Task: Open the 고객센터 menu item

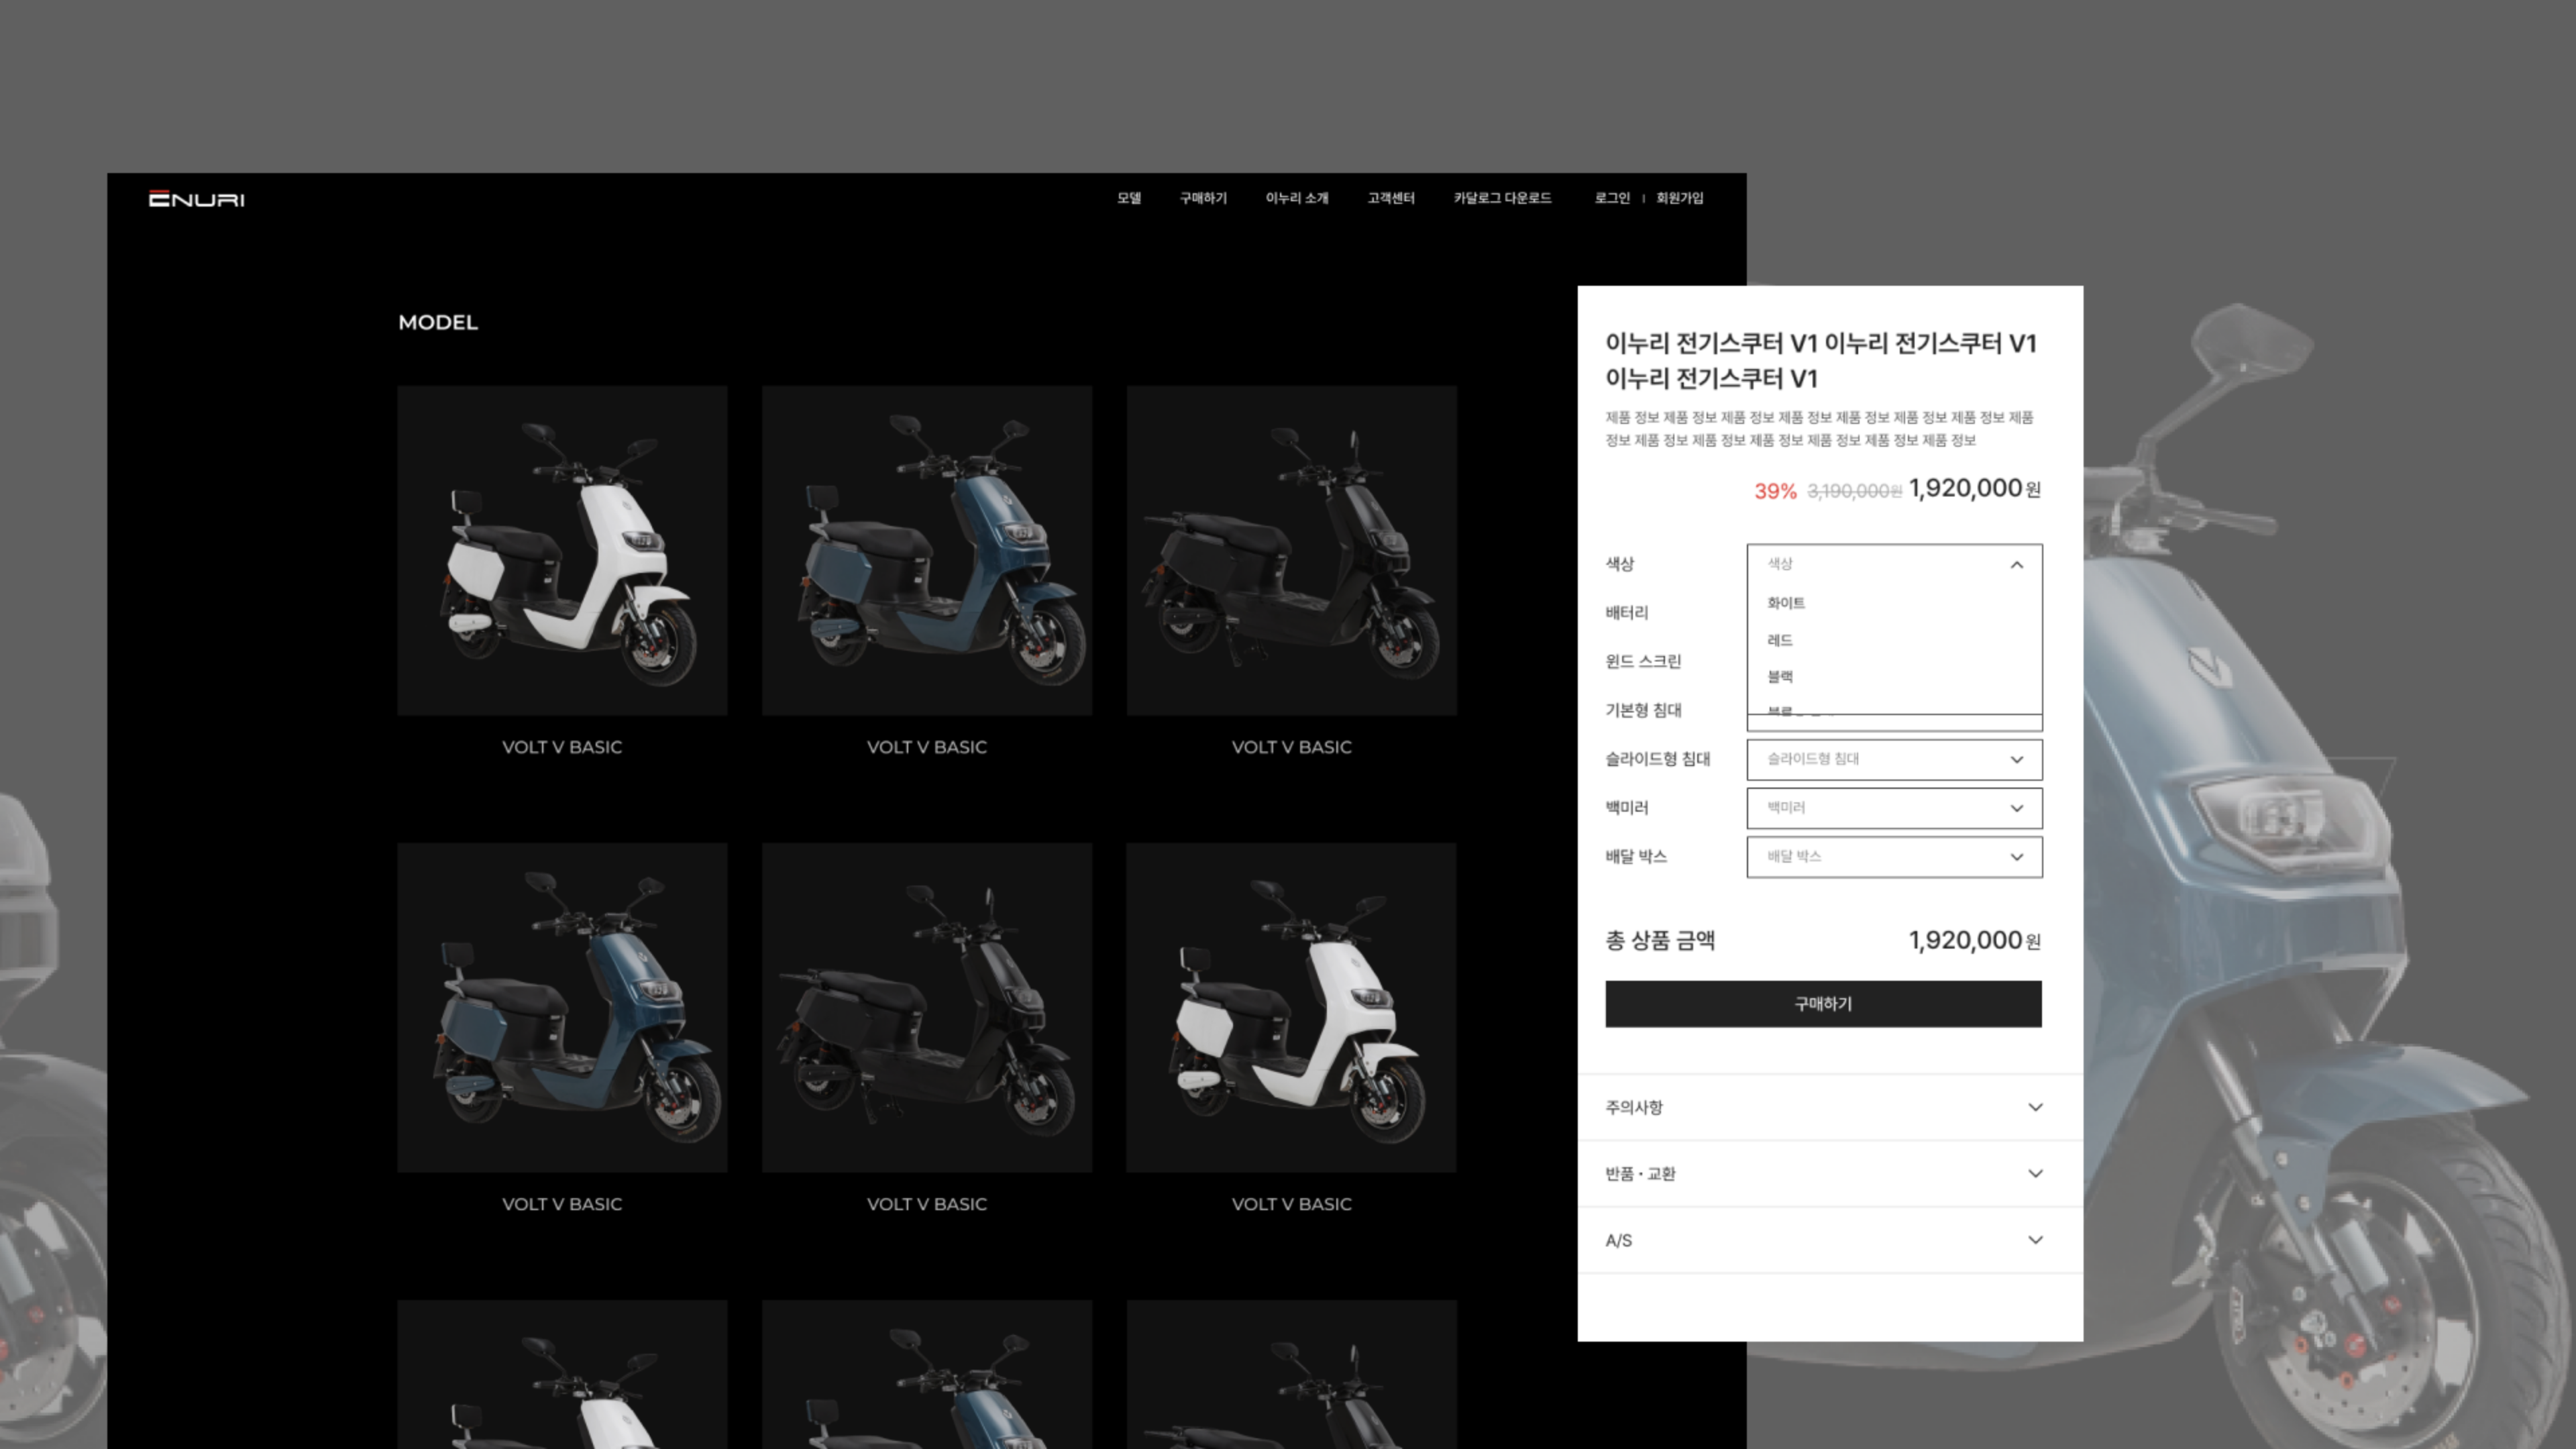Action: coord(1391,198)
